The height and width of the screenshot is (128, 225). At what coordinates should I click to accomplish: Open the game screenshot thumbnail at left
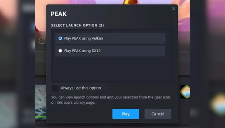41,101
